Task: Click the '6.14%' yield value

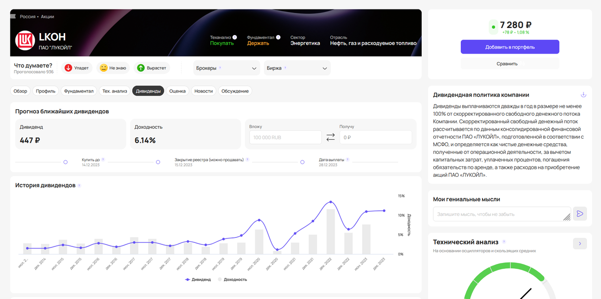Action: 145,140
